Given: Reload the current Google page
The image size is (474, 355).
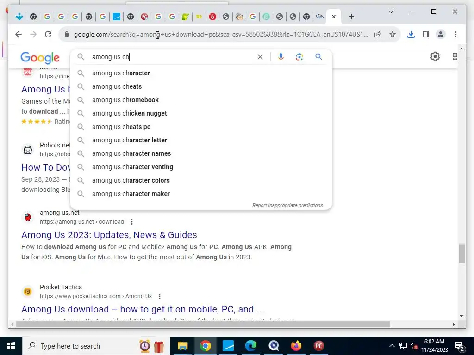Looking at the screenshot, I should click(48, 34).
